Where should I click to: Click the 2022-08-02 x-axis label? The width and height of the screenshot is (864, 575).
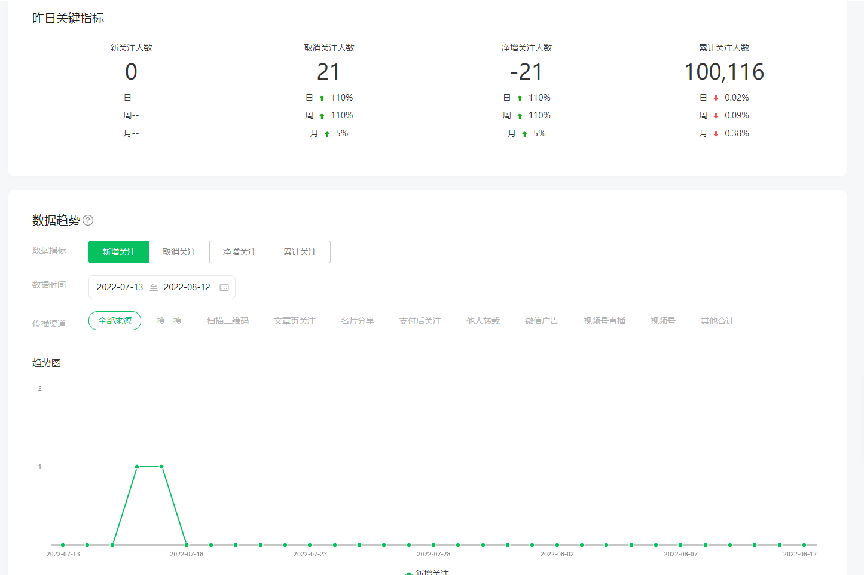pos(557,554)
